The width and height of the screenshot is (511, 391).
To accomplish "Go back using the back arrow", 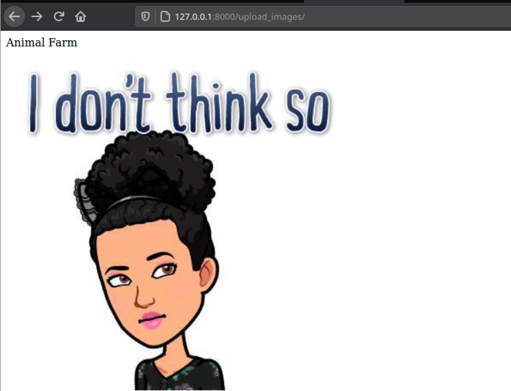I will [x=14, y=17].
